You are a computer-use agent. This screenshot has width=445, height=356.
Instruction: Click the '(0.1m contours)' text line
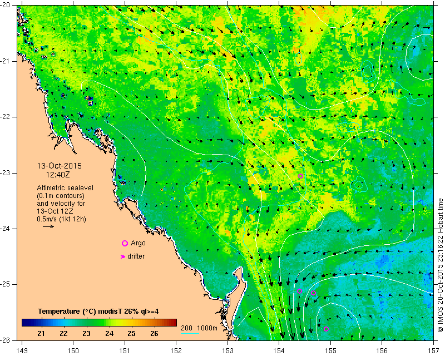61,196
